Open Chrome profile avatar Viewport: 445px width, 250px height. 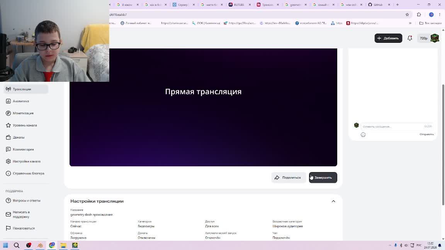(431, 14)
